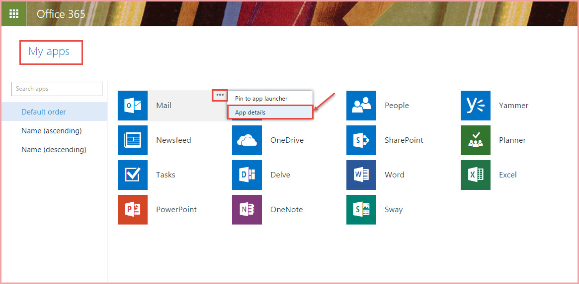Sort apps by Name (descending)

pos(54,150)
